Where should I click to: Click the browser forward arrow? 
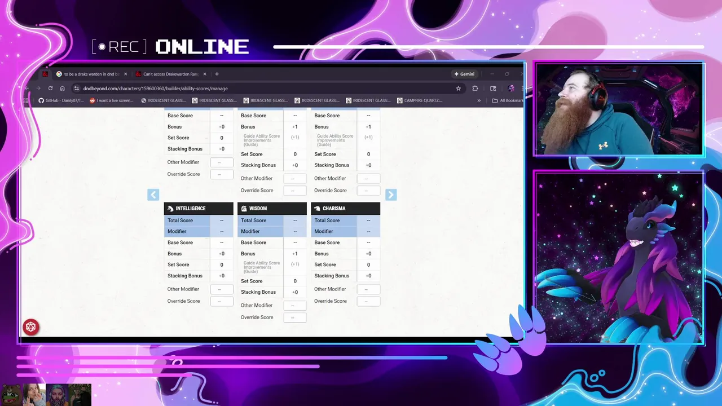click(x=38, y=88)
